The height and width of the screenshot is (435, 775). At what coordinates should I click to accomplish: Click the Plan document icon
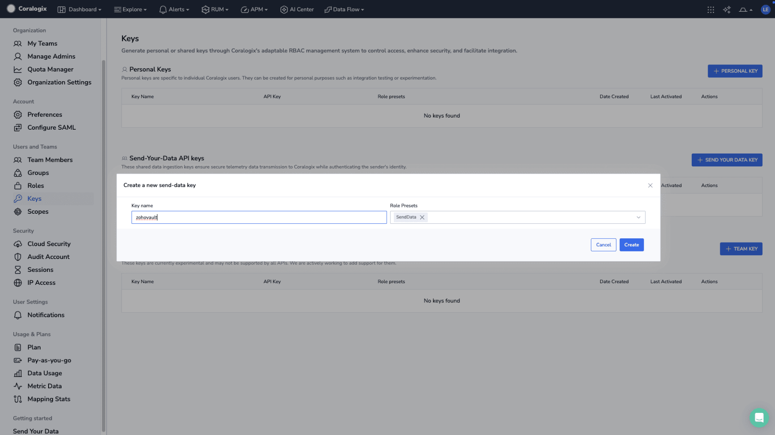[18, 347]
